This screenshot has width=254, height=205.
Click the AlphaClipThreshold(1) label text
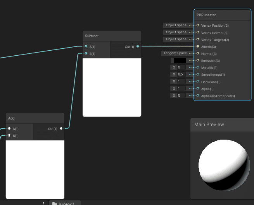click(x=218, y=96)
